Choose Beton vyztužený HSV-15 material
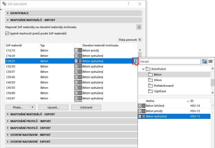Screen dimensions: 215x148 [x=174, y=116]
